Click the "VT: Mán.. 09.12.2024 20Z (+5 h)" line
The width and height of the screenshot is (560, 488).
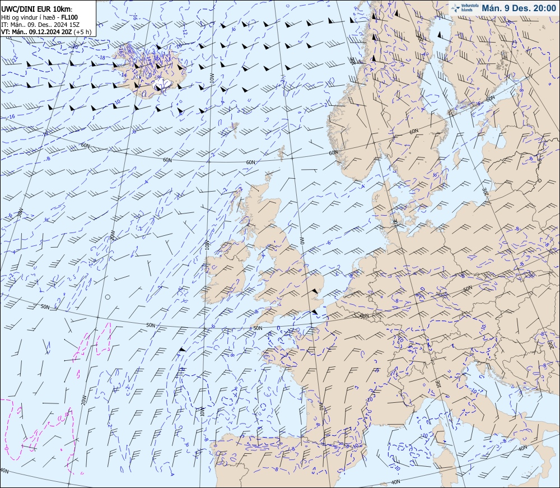(46, 32)
